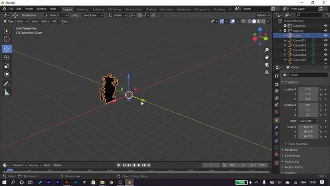Viewport: 330px width, 186px height.
Task: Activate the Cursor tool
Action: tap(7, 39)
